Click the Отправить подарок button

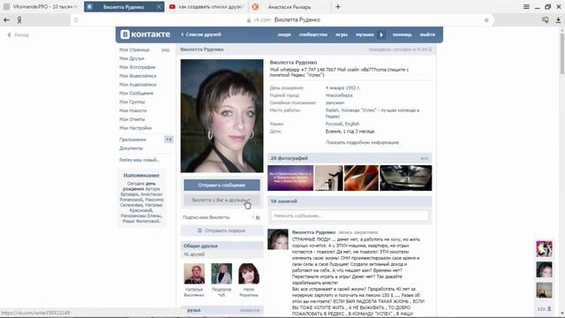coord(222,231)
